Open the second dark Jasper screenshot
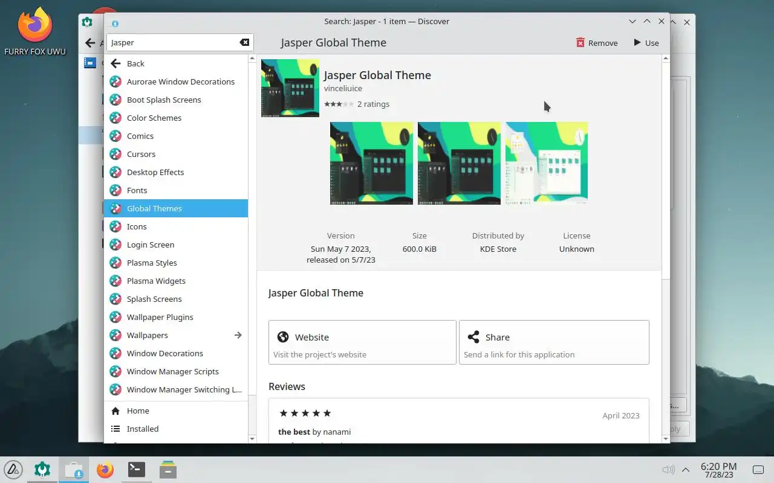Screen dimensions: 774x483 point(459,163)
